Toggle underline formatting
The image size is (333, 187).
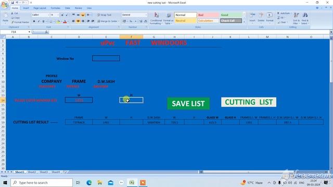coord(43,21)
